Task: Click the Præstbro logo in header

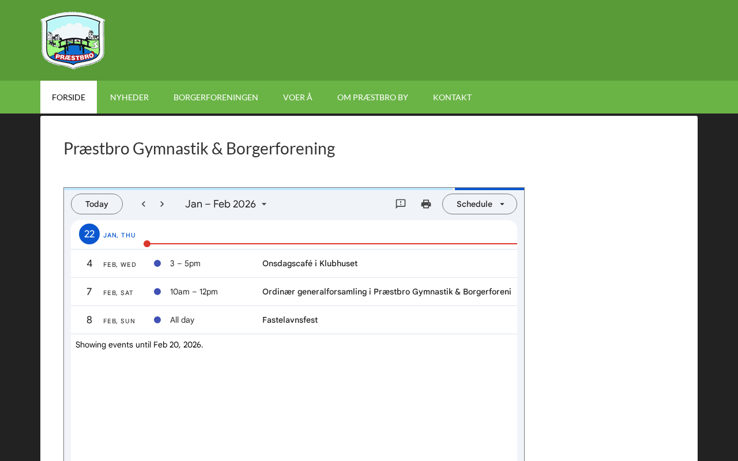Action: pos(73,40)
